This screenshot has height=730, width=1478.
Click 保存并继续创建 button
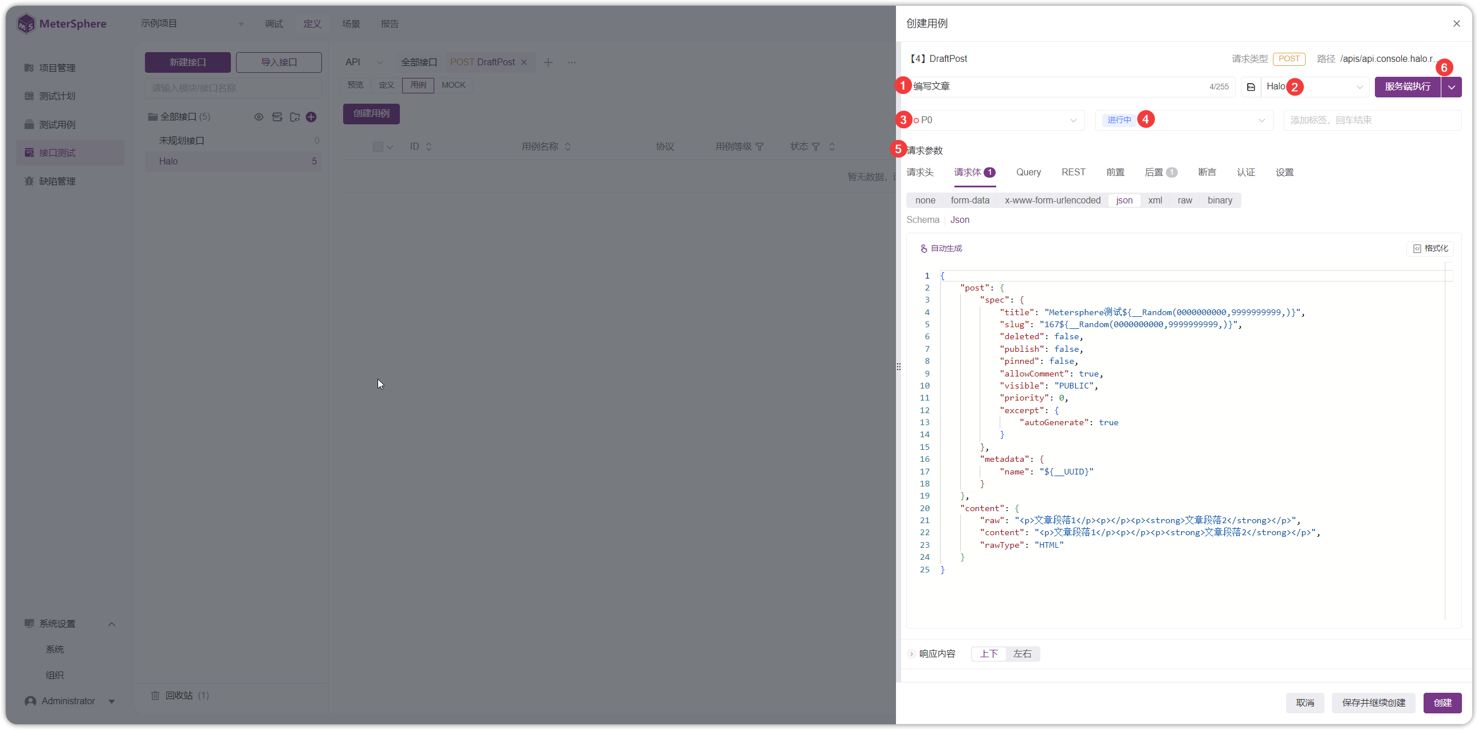(1374, 702)
